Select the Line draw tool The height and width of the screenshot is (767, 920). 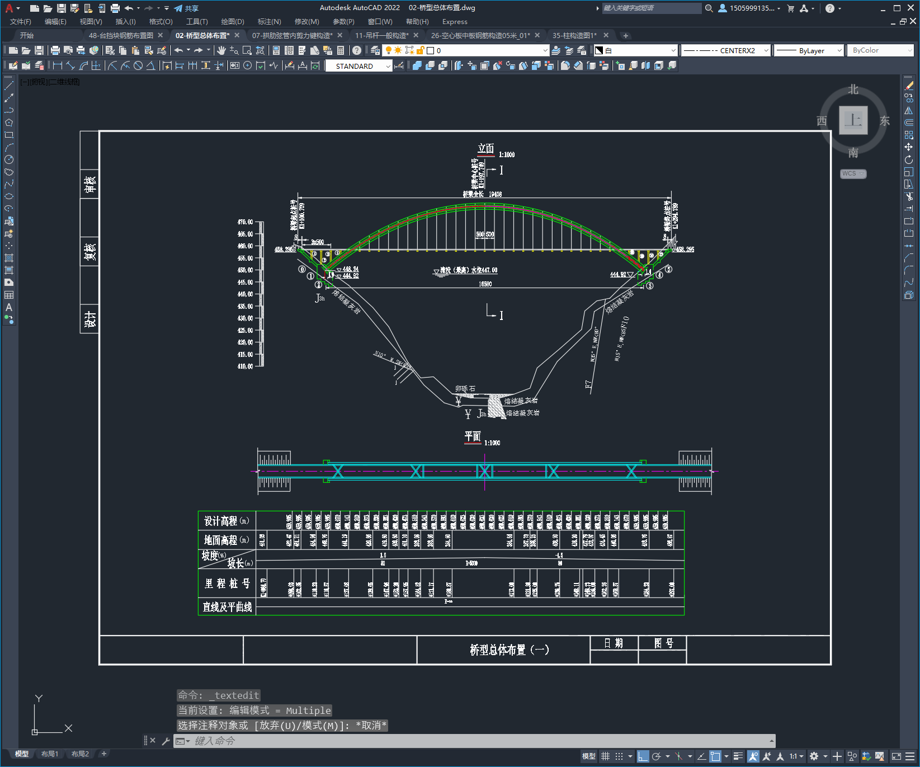point(9,86)
